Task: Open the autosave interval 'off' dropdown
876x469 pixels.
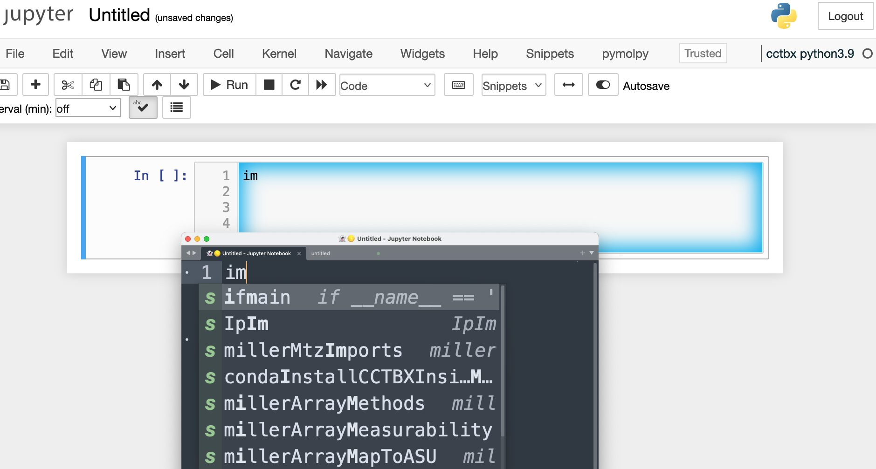Action: click(x=88, y=108)
